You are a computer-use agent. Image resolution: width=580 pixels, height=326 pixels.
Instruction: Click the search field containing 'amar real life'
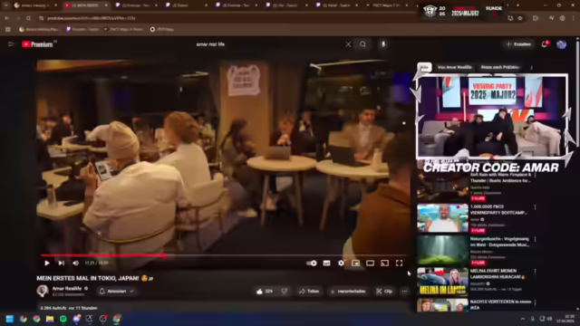(x=268, y=44)
